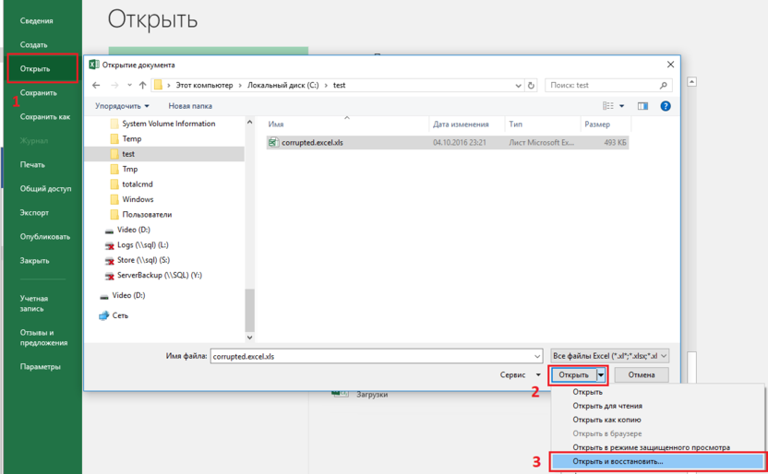Open Параметры in sidebar

click(x=41, y=366)
